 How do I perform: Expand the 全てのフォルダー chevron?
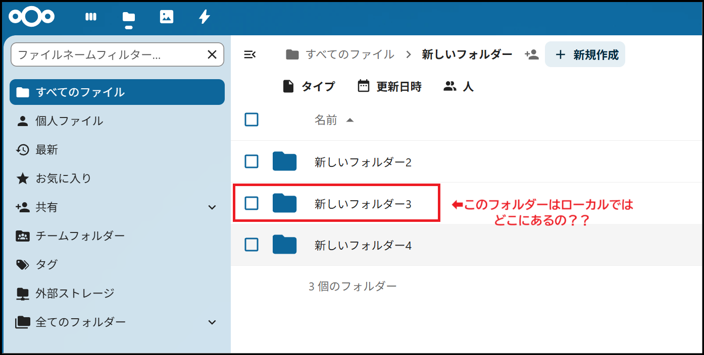[x=212, y=322]
